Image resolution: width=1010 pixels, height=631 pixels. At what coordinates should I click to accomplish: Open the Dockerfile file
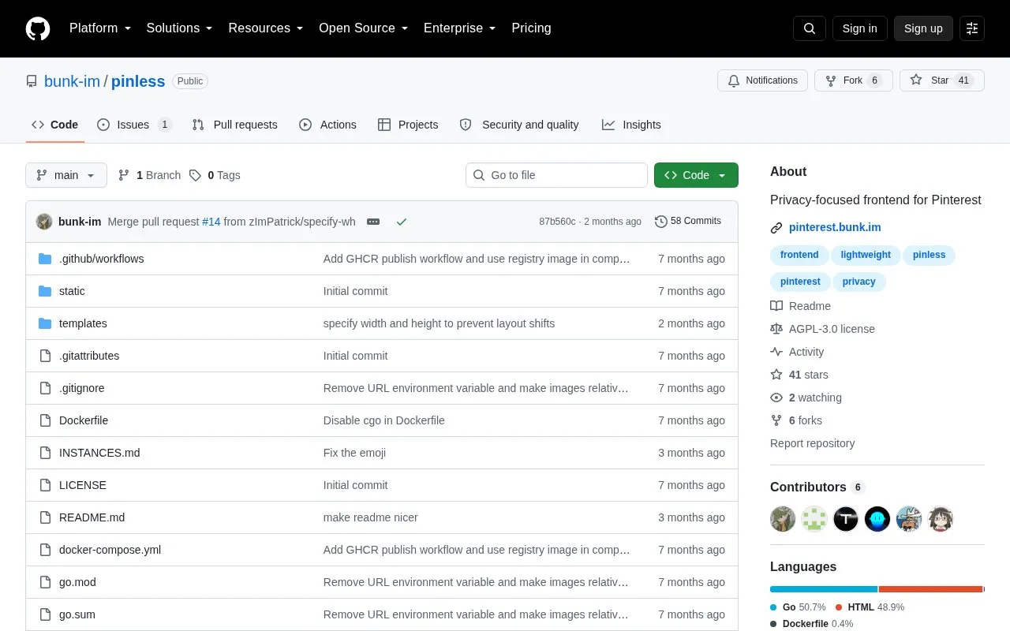[x=84, y=420]
